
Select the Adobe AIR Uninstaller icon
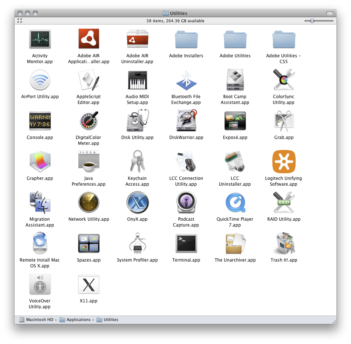pyautogui.click(x=137, y=39)
